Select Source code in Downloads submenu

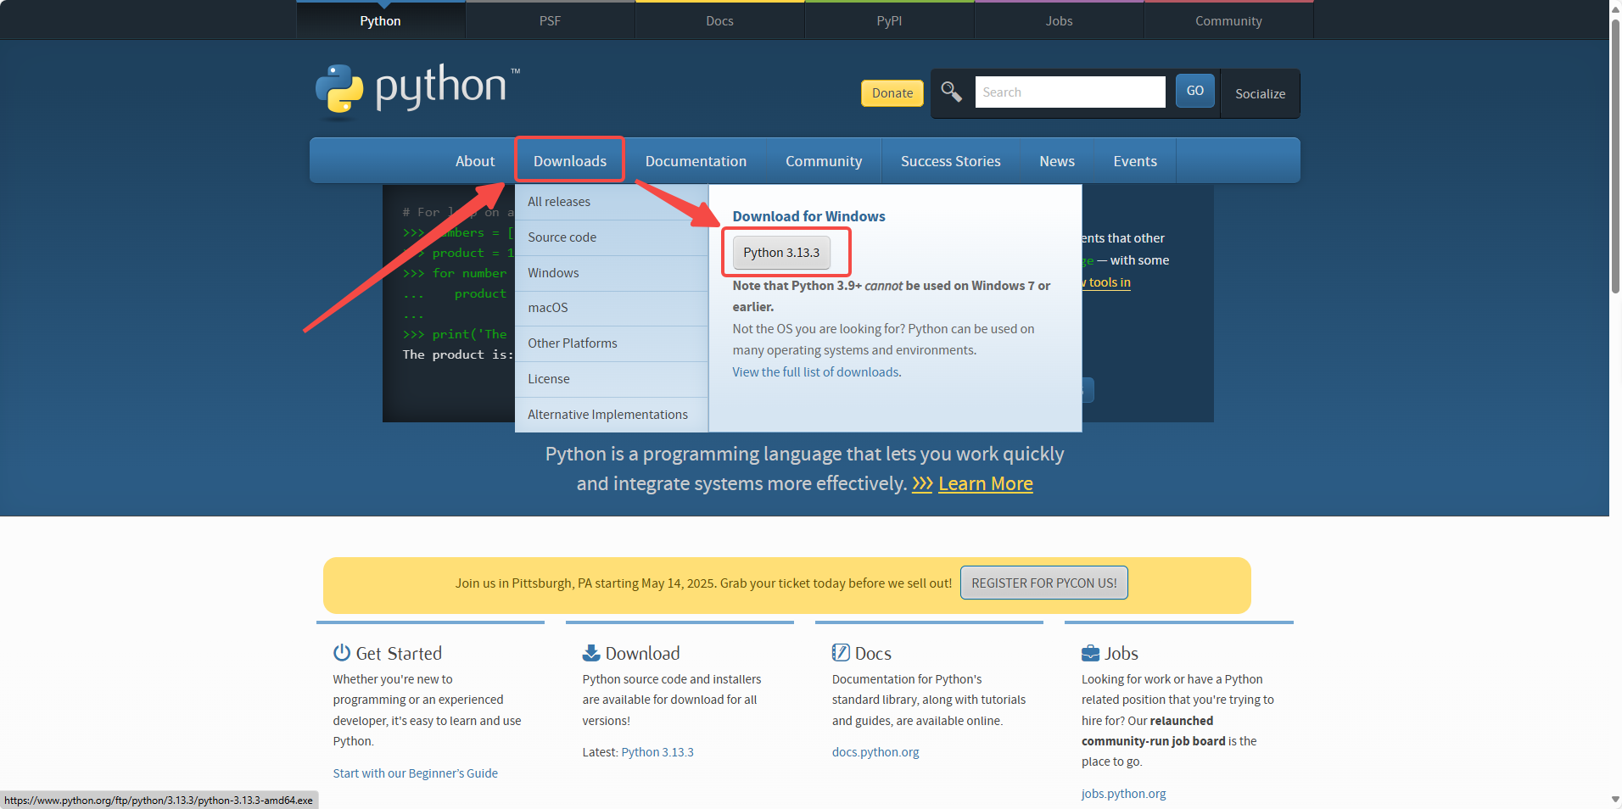click(x=612, y=237)
